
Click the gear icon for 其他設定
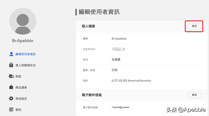pos(11,99)
